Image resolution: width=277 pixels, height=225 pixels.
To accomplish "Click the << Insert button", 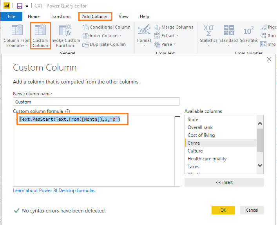I will click(224, 182).
